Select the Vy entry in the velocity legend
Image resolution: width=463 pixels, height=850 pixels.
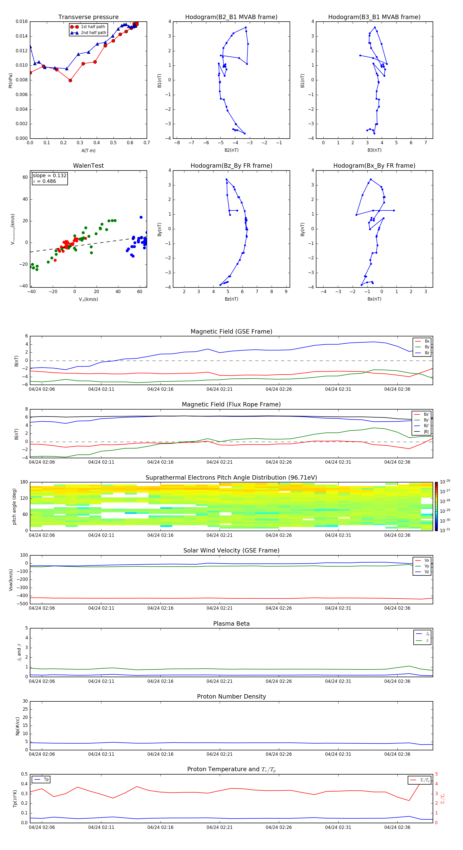coord(422,566)
